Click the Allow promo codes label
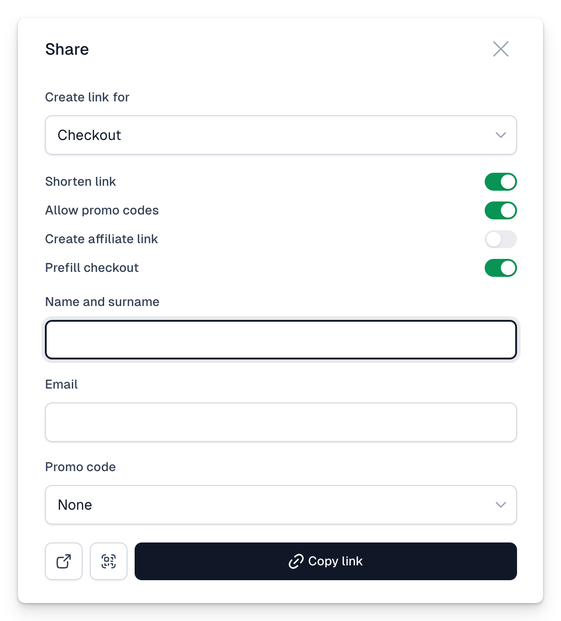Viewport: 561px width, 621px height. 102,210
